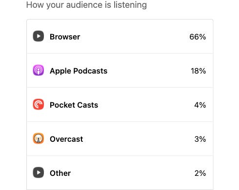Click the 66% Browser percentage

point(198,37)
